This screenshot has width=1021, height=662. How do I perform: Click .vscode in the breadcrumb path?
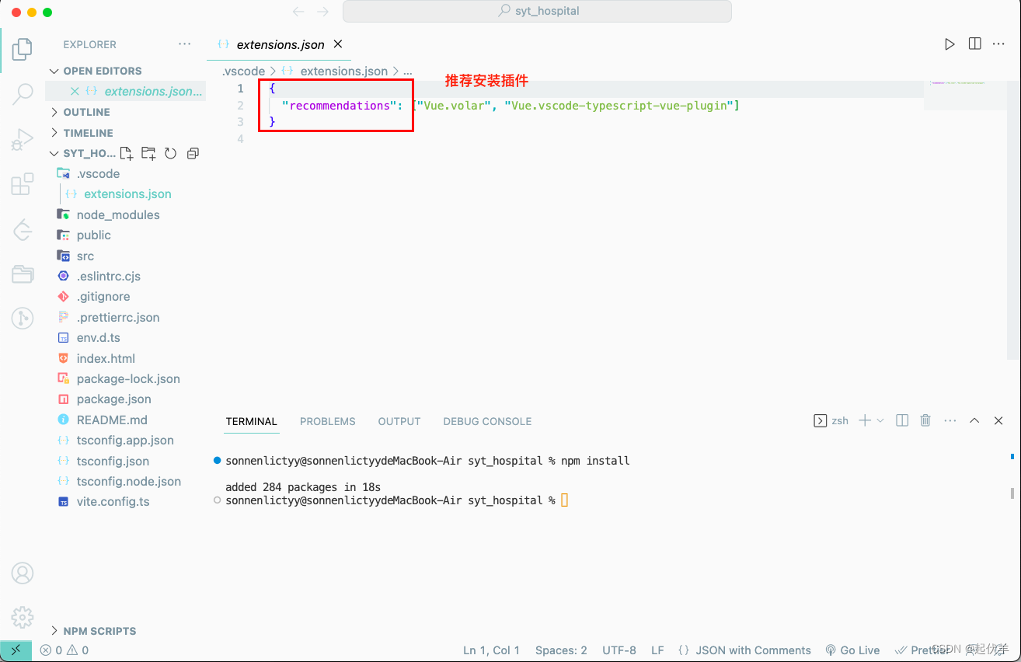243,71
